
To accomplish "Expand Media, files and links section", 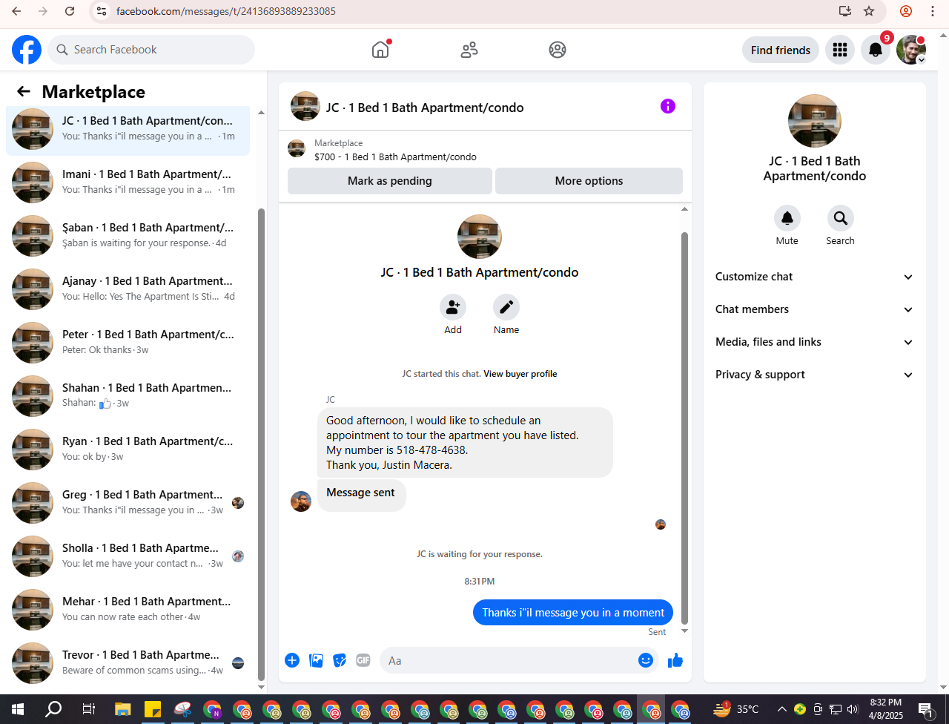I will tap(815, 342).
